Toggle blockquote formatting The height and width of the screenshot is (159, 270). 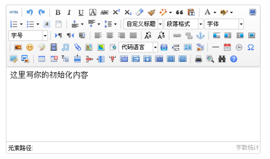(x=180, y=12)
